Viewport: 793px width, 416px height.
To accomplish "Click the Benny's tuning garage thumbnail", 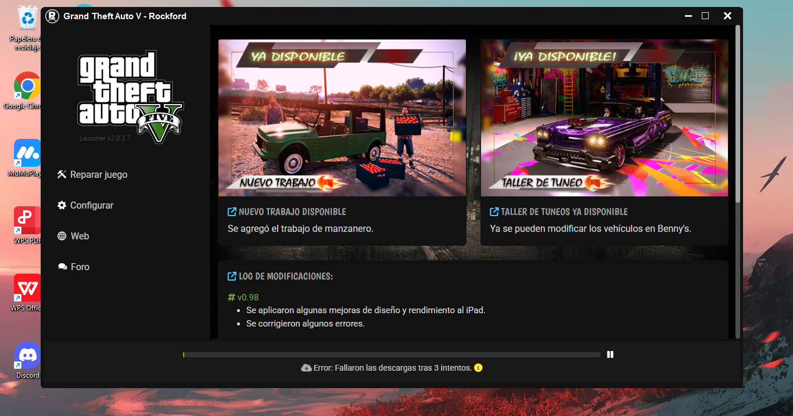I will 604,118.
